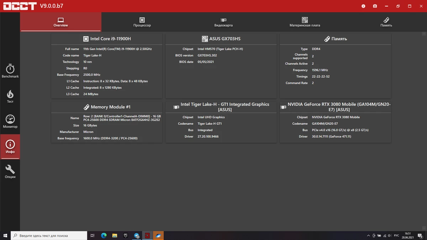The height and width of the screenshot is (240, 427).
Task: Switch to the Память tab
Action: 386,22
